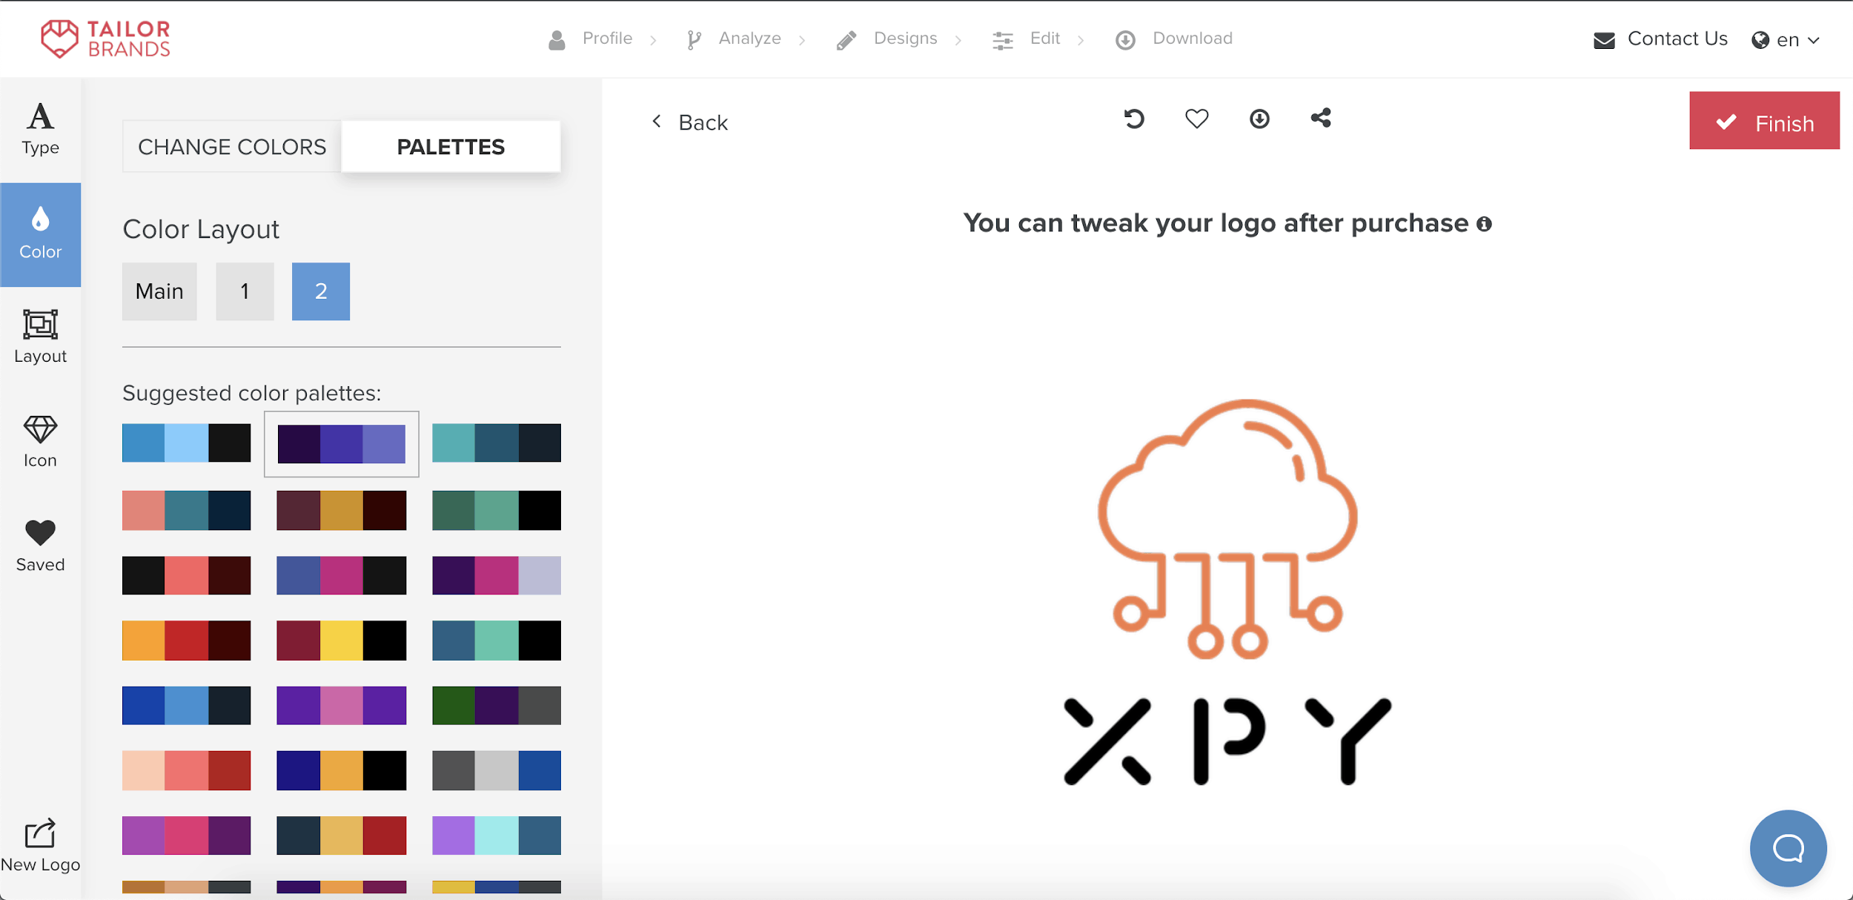
Task: Open the Download step menu
Action: 1175,38
